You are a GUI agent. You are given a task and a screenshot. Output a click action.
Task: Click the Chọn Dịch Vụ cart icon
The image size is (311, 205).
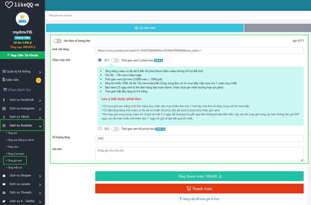coord(5,90)
